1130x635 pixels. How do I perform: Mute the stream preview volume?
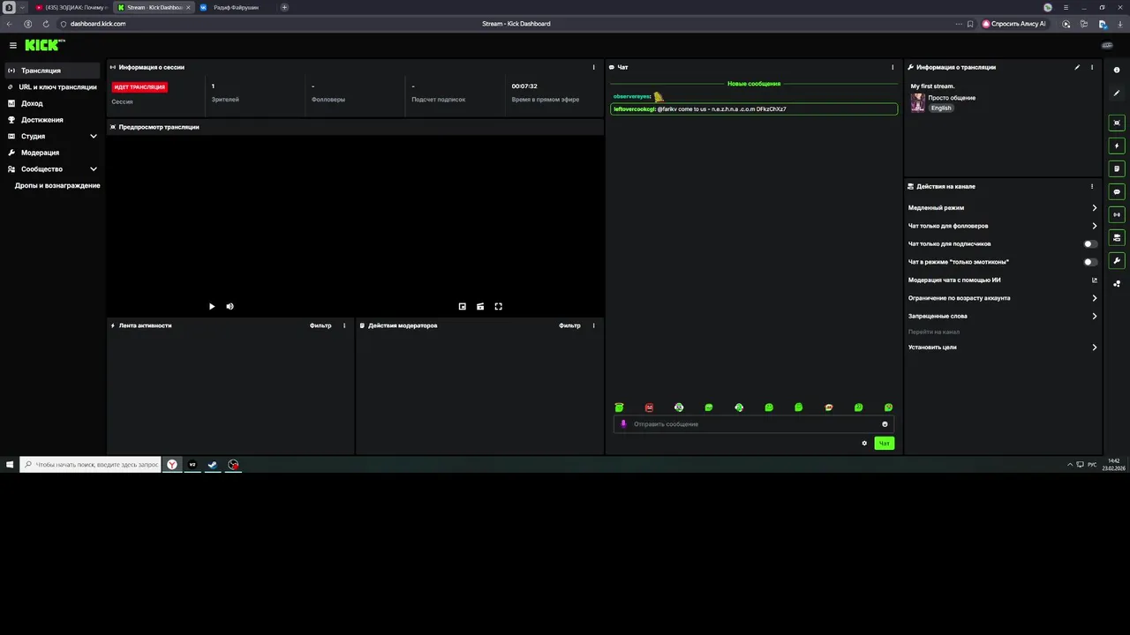230,306
